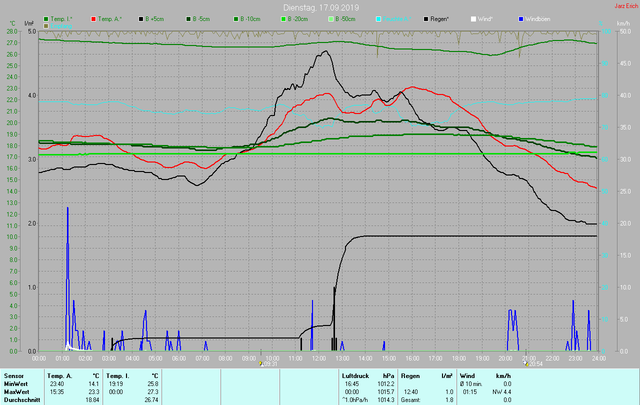
Task: Click the green Temp. I. legend swatch
Action: pyautogui.click(x=46, y=19)
